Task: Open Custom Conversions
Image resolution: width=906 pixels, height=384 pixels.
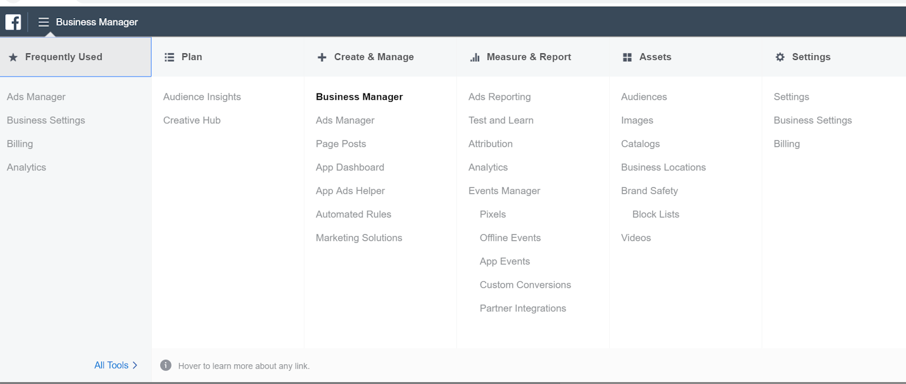Action: 525,285
